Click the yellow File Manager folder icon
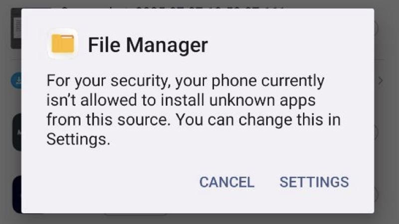The width and height of the screenshot is (399, 224). pos(62,44)
